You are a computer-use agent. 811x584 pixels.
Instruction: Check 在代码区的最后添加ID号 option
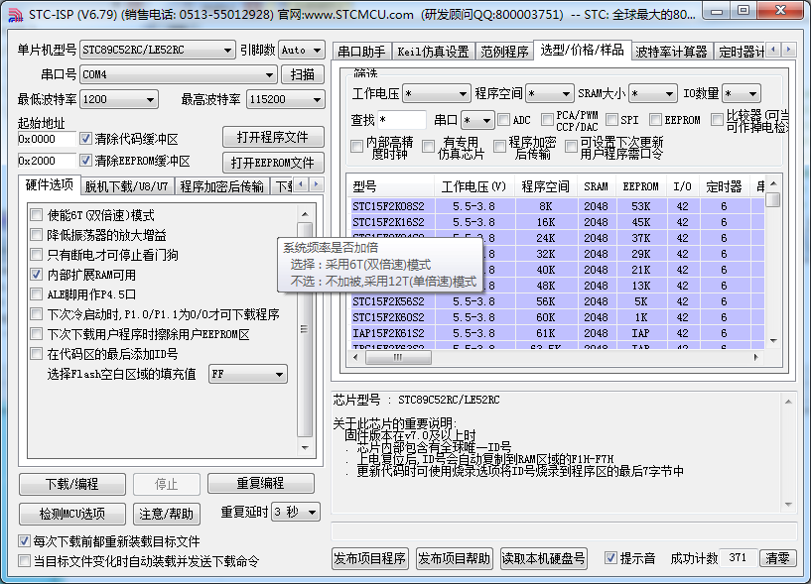(x=36, y=354)
